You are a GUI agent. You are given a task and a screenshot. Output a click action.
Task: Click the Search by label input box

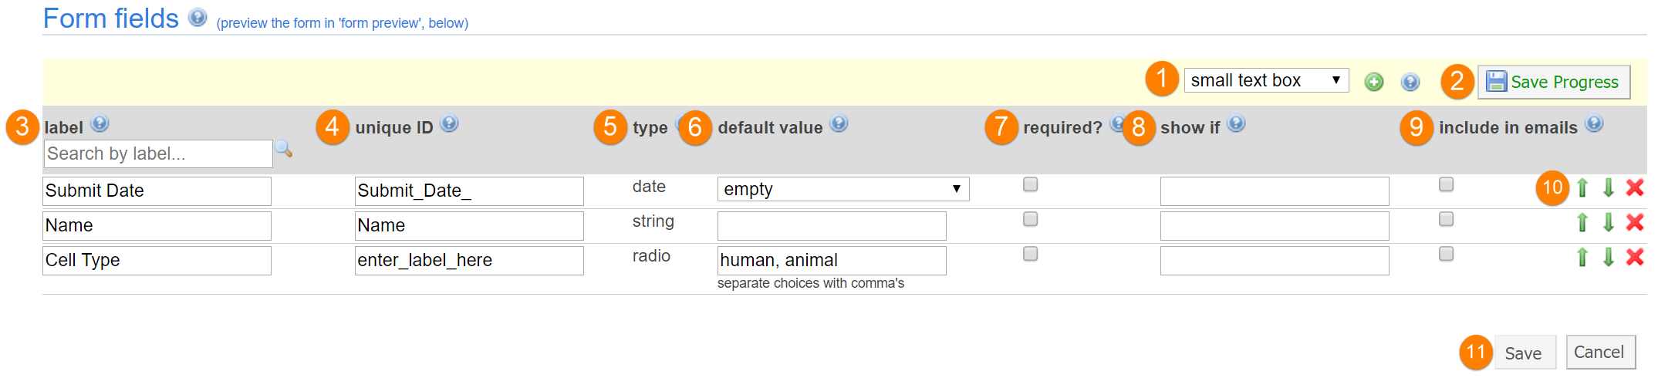tap(157, 154)
